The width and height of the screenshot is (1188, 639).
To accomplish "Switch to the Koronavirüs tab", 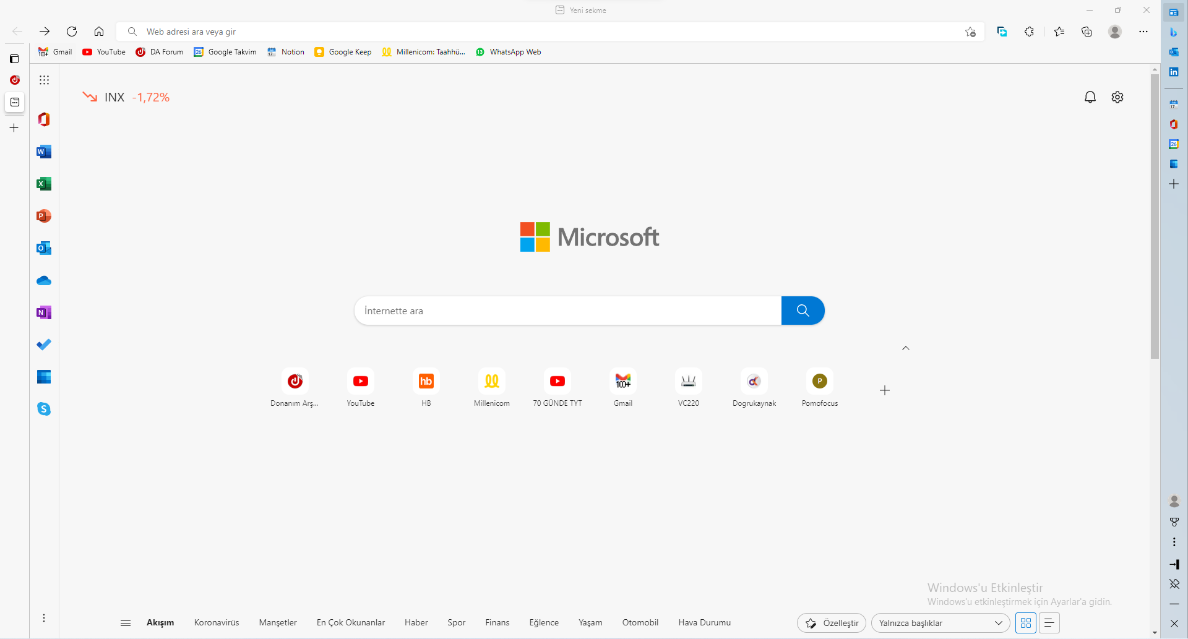I will point(217,623).
